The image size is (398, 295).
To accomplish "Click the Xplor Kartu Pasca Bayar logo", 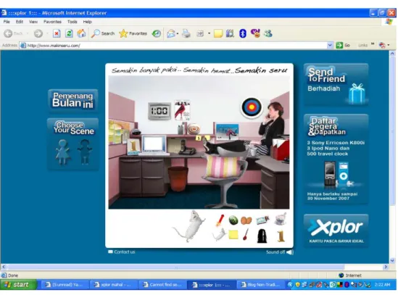I will 336,230.
